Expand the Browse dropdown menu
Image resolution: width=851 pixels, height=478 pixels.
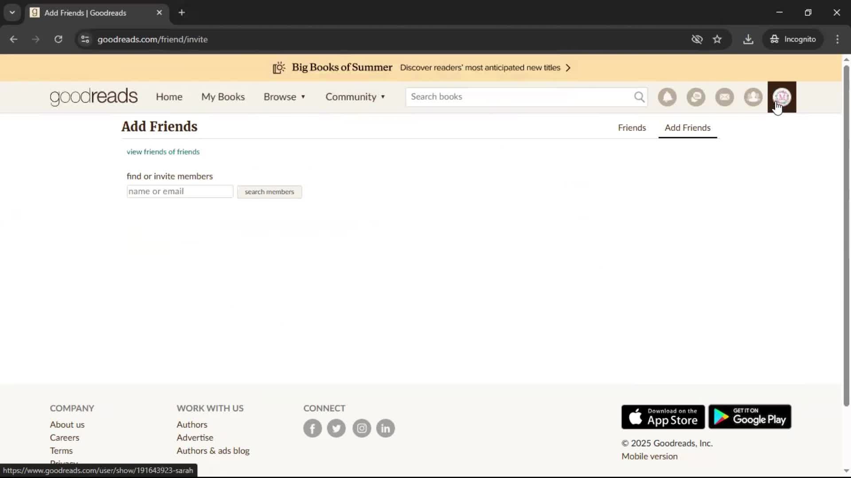[285, 97]
